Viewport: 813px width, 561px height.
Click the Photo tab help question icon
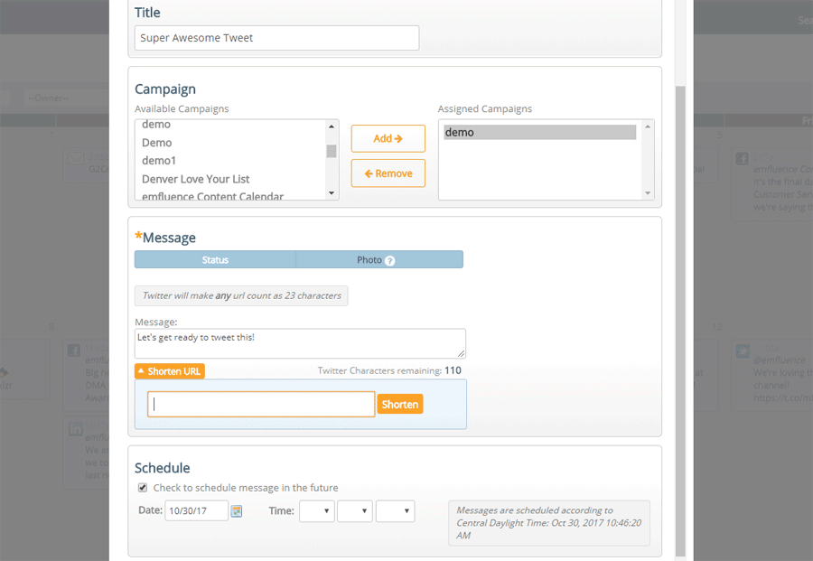390,261
